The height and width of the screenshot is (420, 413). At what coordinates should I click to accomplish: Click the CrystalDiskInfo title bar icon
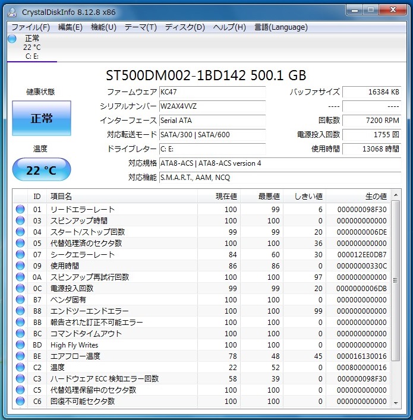(12, 12)
